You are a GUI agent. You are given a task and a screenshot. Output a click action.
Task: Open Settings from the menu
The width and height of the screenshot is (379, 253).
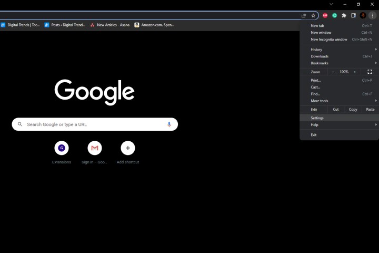pyautogui.click(x=340, y=118)
